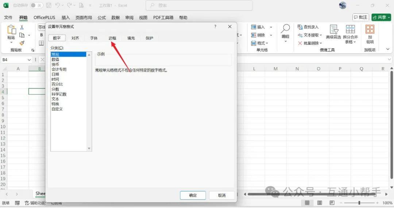Viewport: 394px width, 208px height.
Task: Click the Text Extract (文本提取) tool
Action: click(310, 35)
